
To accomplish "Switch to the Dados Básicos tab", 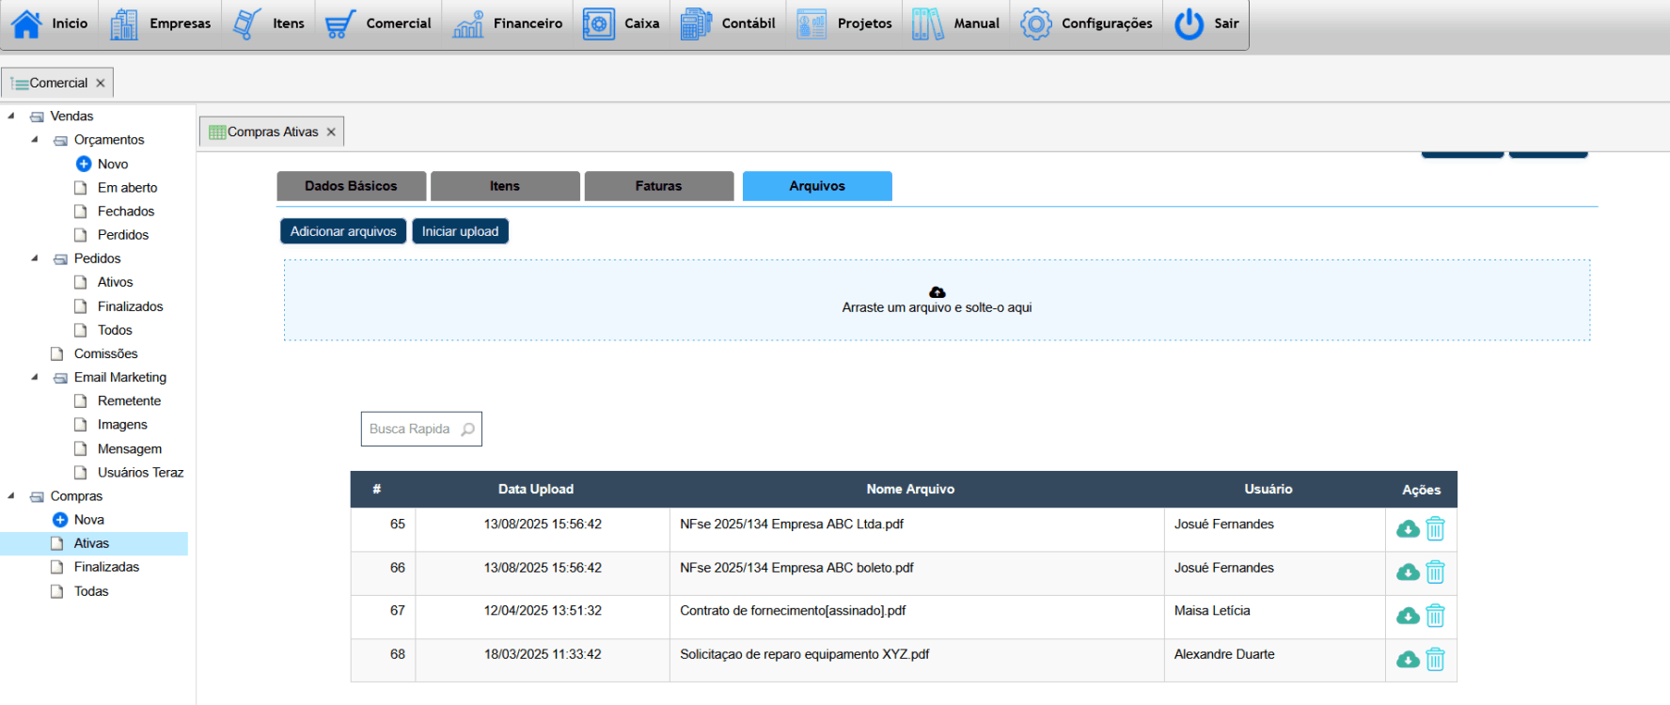I will (x=351, y=186).
